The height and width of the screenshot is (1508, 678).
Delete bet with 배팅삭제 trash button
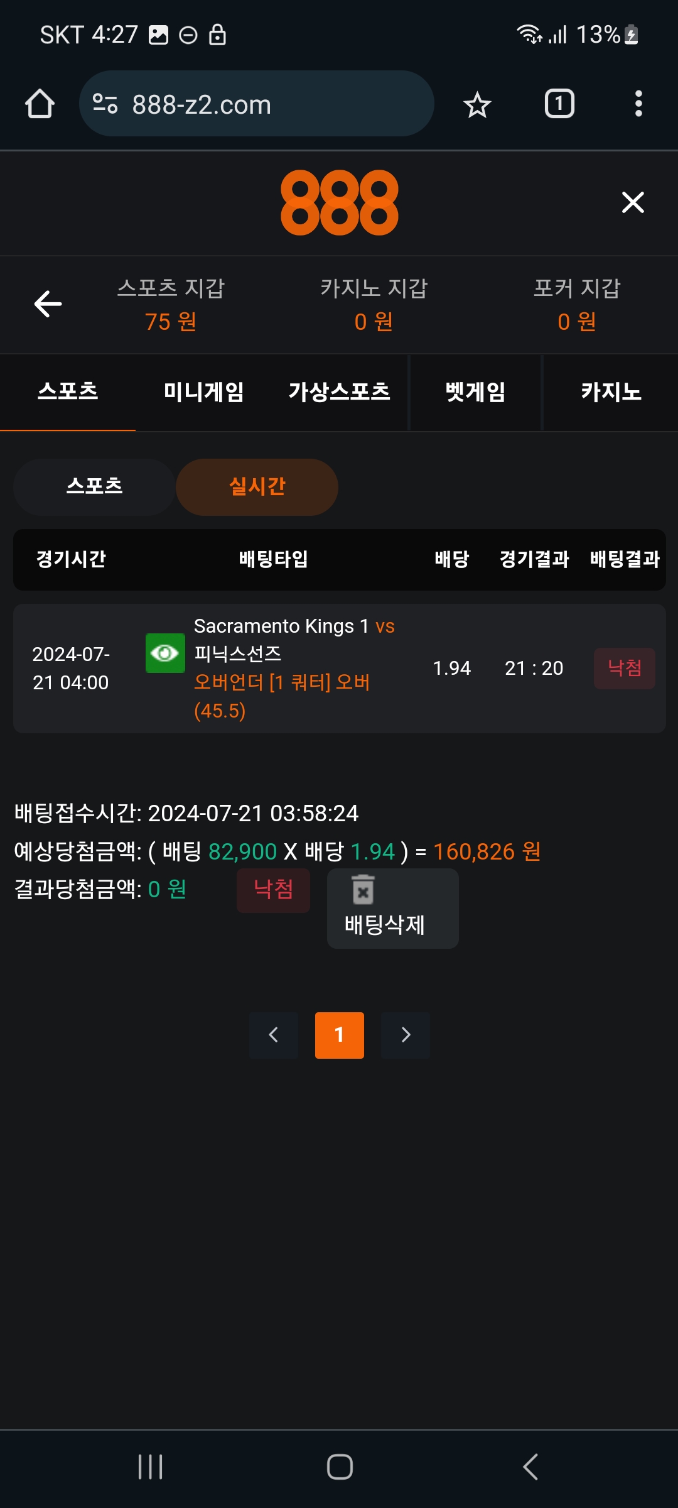point(392,908)
